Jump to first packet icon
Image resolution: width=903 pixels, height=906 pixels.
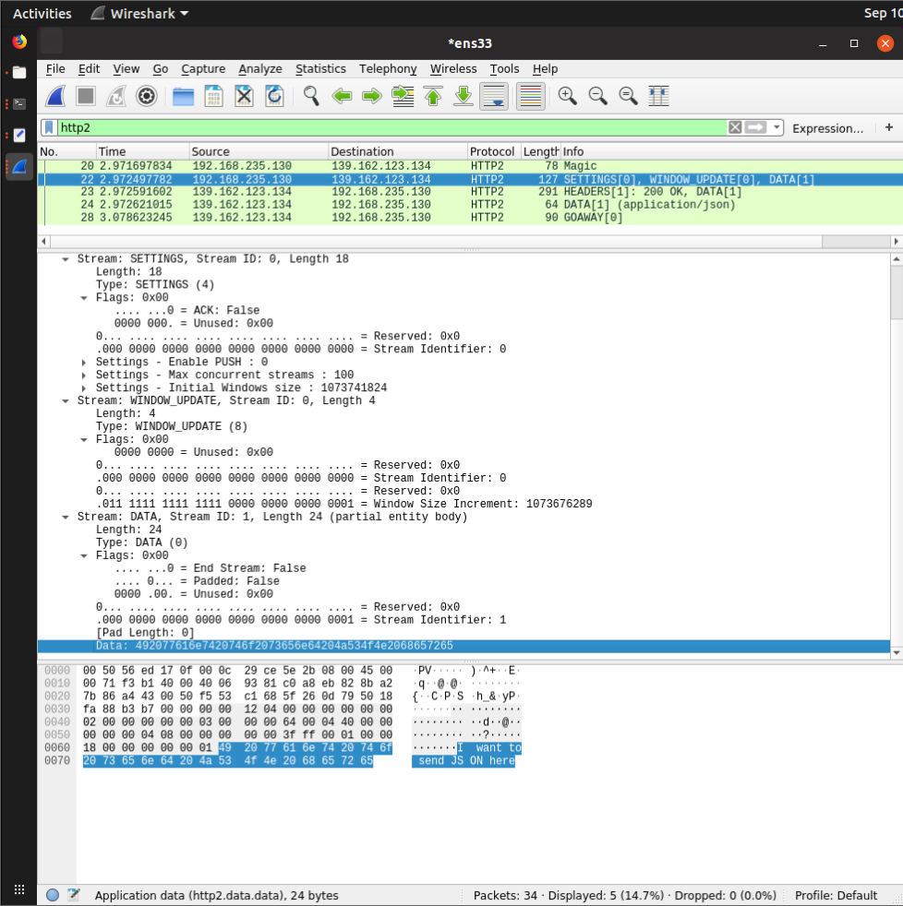click(x=433, y=96)
